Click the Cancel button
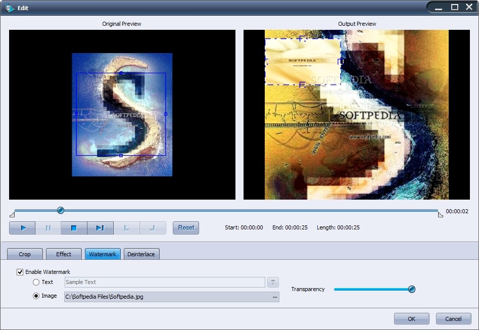479x330 pixels. [453, 319]
